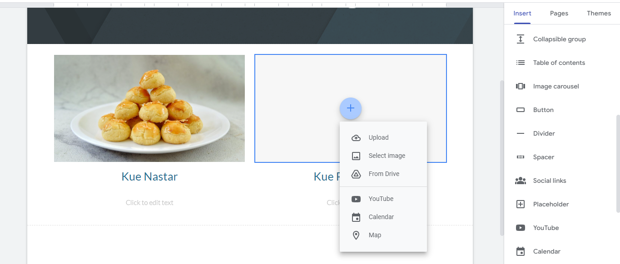Open the Themes tab

click(599, 13)
